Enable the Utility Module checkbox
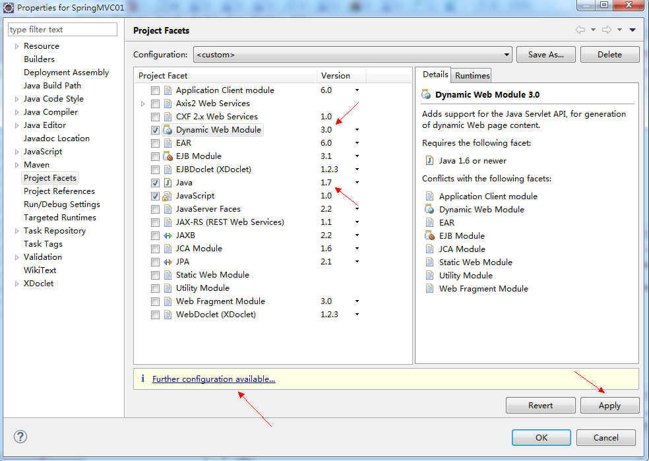Image resolution: width=649 pixels, height=461 pixels. (x=155, y=288)
